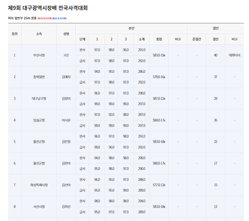Click the 준결선 column header
Viewport: 249px width, 221px height.
[197, 39]
